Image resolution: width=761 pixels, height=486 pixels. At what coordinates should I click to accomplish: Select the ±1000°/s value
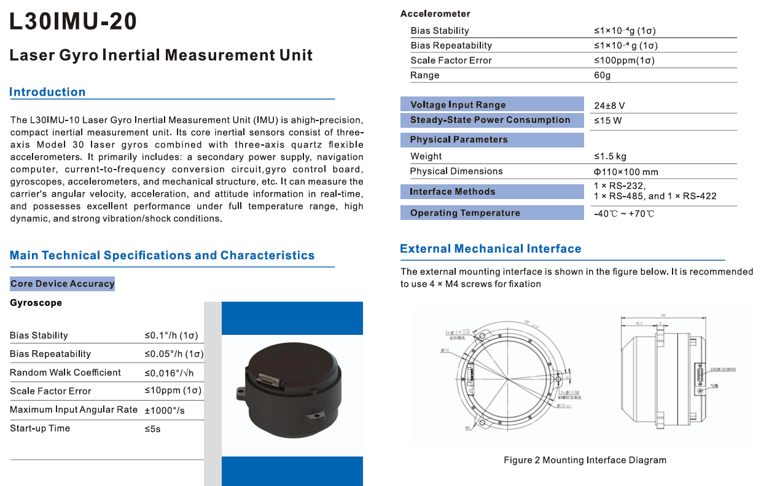[x=165, y=410]
